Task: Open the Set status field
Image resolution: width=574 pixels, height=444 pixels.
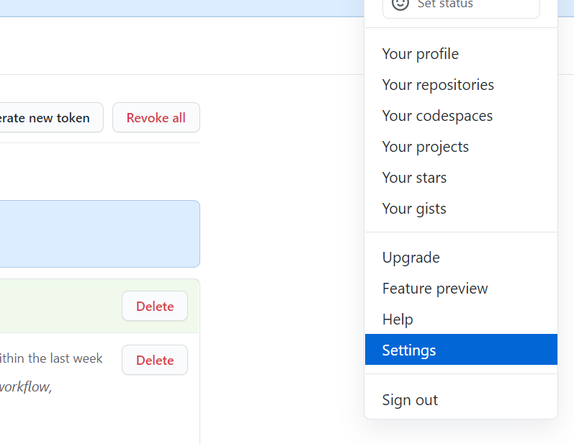Action: click(461, 7)
